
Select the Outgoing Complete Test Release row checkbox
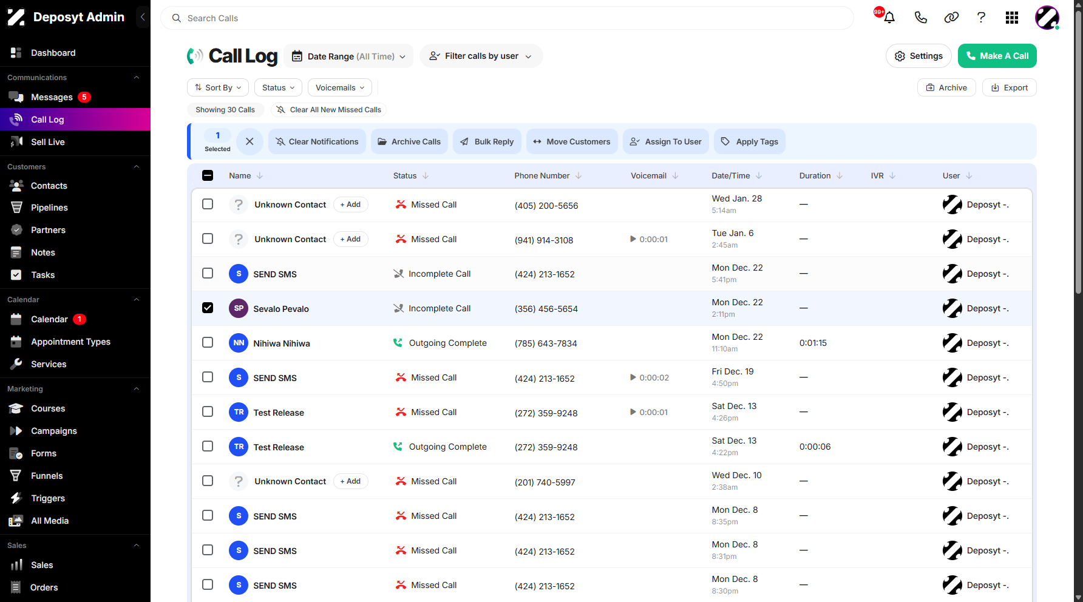[208, 446]
